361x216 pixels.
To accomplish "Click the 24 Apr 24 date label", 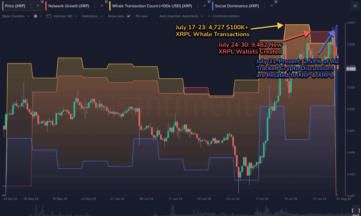I will 10,199.
